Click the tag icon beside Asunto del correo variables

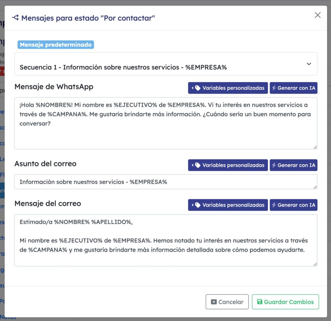click(x=198, y=165)
